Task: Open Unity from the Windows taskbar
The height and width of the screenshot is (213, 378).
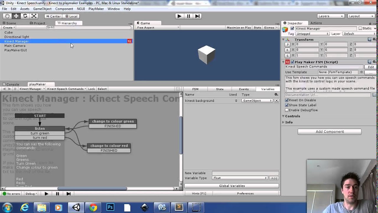Action: pyautogui.click(x=76, y=207)
